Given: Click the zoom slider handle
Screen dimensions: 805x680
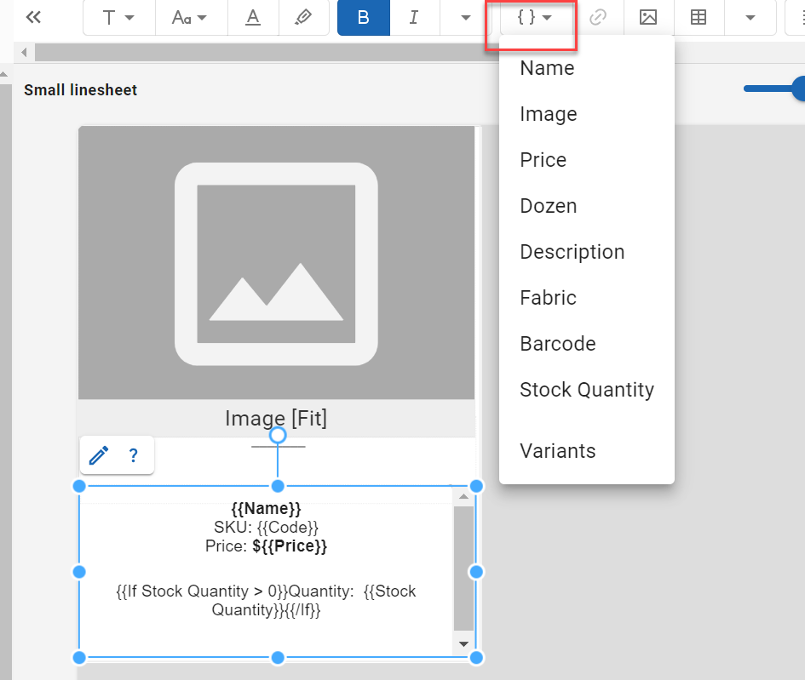Looking at the screenshot, I should pos(799,89).
